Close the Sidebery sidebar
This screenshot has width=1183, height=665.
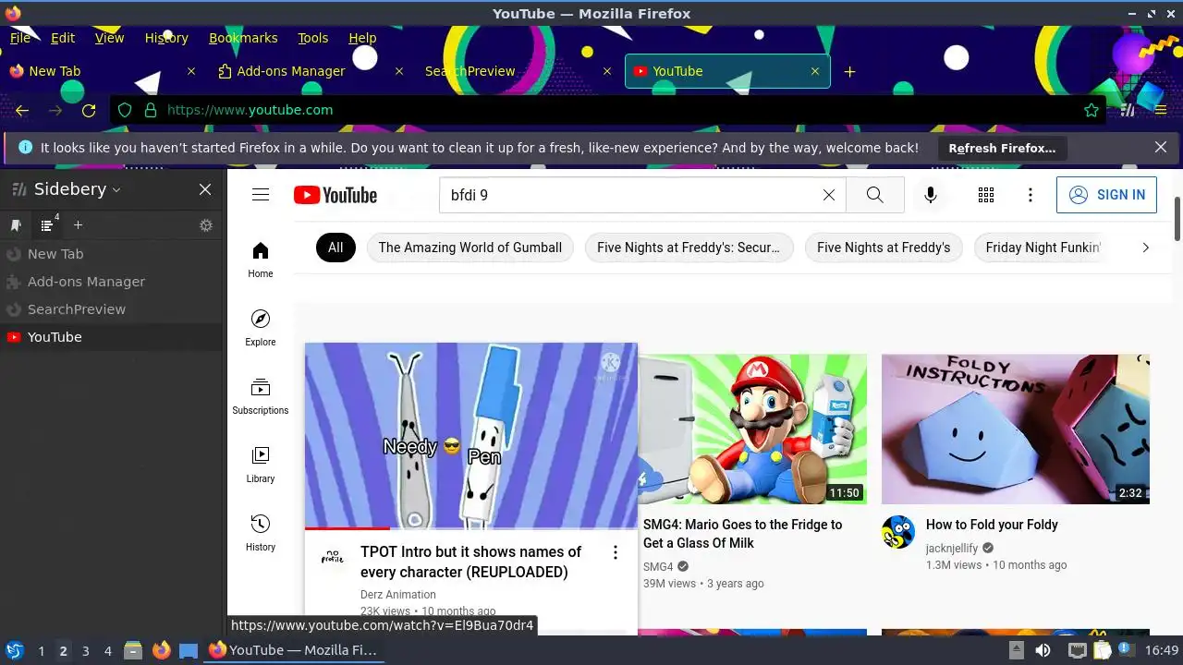coord(205,189)
